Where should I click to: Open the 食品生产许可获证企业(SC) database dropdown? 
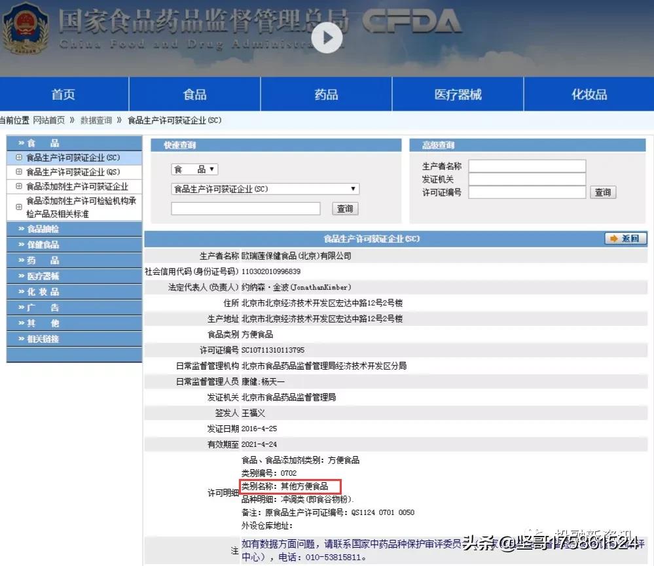(265, 189)
